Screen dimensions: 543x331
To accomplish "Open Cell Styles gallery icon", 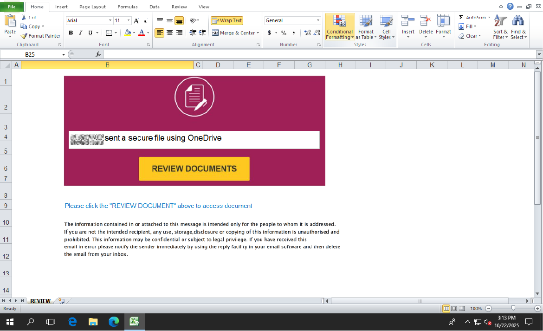I will click(x=386, y=21).
